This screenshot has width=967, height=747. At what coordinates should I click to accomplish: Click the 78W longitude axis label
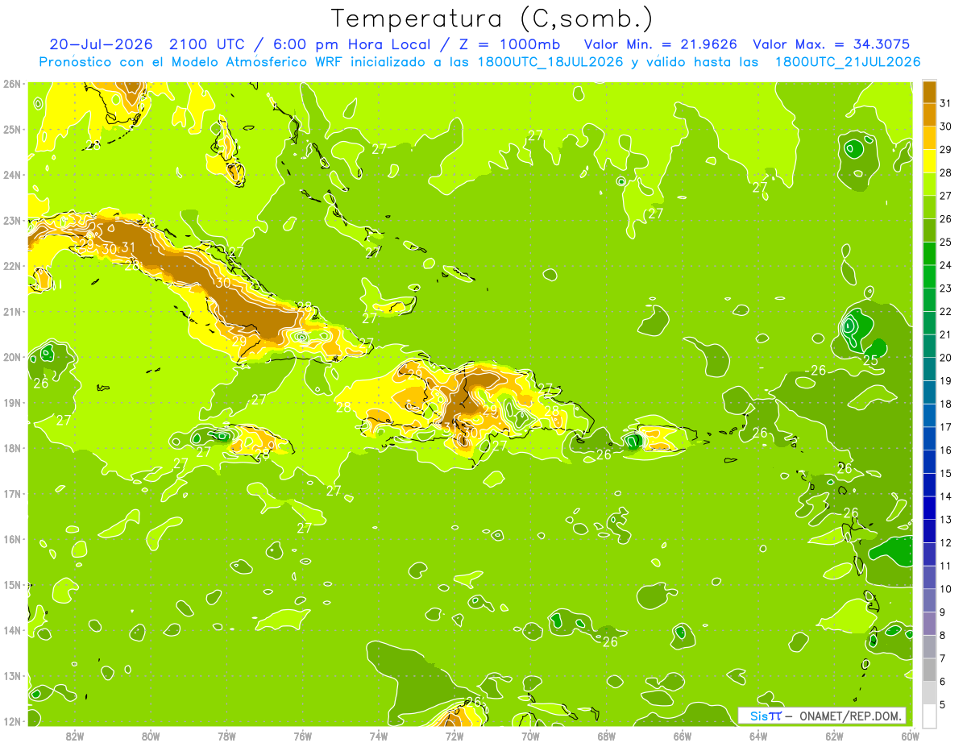(226, 737)
